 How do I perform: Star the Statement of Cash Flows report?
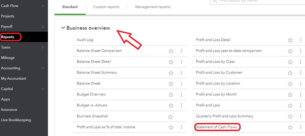coord(290,127)
